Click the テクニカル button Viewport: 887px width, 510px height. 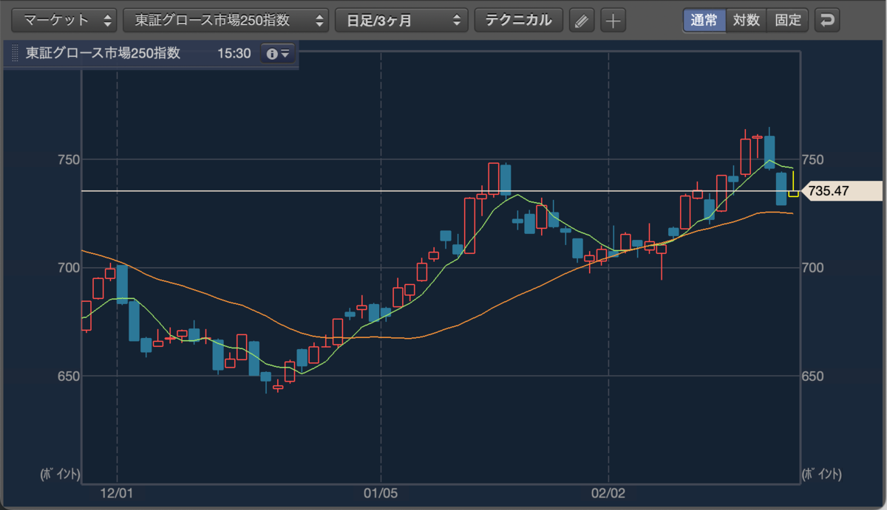coord(518,20)
